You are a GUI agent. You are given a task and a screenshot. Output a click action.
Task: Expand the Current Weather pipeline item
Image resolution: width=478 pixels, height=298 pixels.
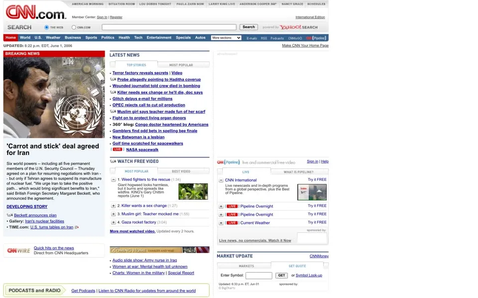(221, 223)
